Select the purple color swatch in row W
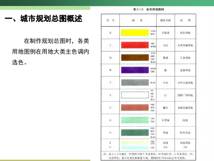Screen dimensions: 214x161 pyautogui.click(x=135, y=70)
